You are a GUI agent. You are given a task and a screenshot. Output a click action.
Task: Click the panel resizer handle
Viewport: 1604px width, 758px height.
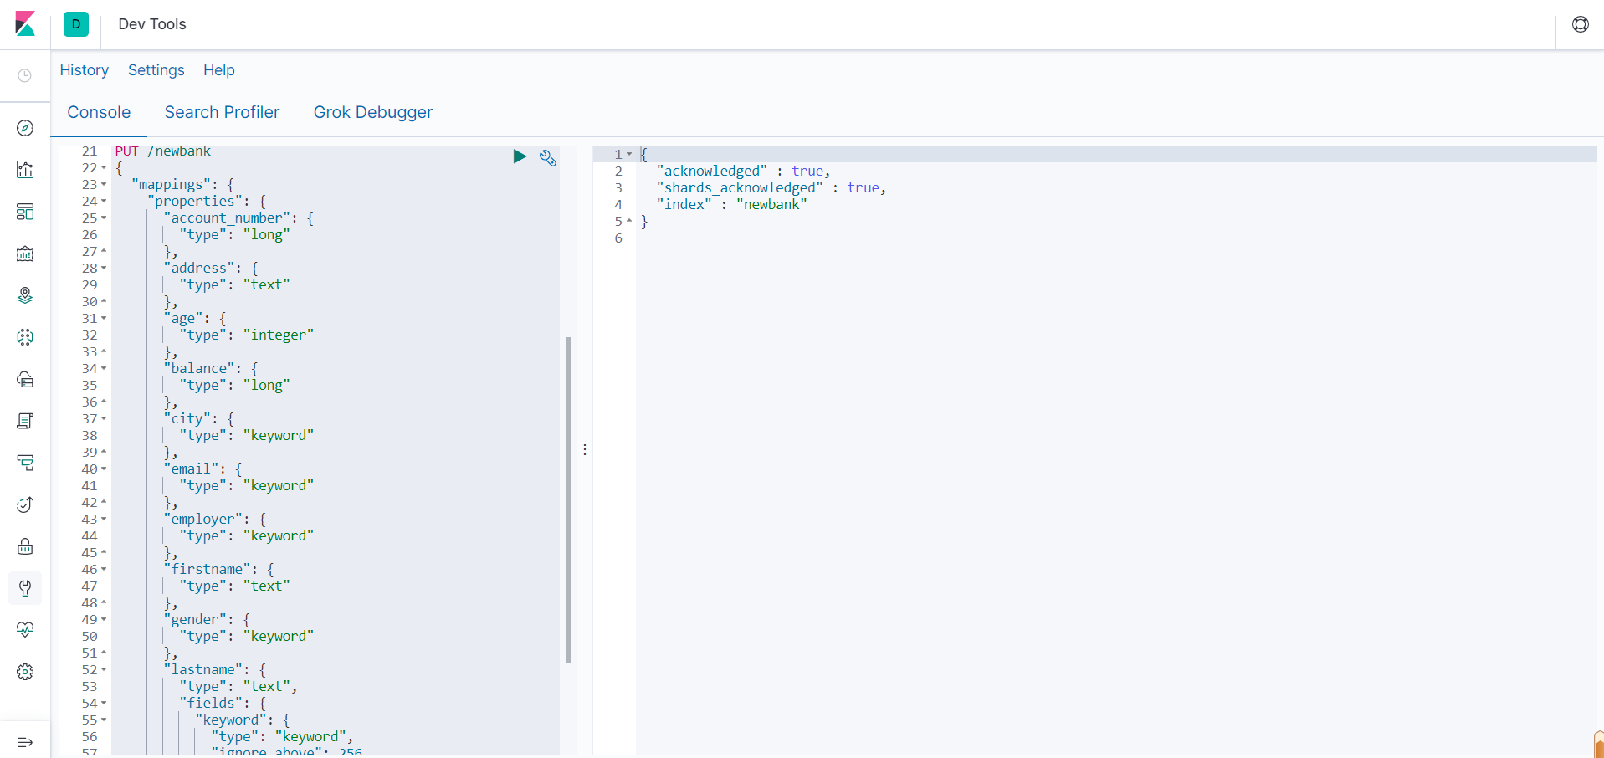pos(585,450)
